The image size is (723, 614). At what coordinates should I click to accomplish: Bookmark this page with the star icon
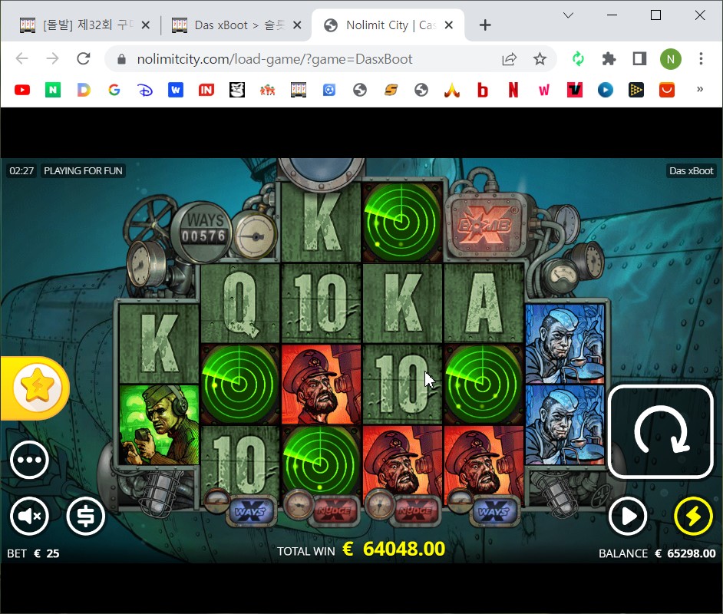click(540, 59)
